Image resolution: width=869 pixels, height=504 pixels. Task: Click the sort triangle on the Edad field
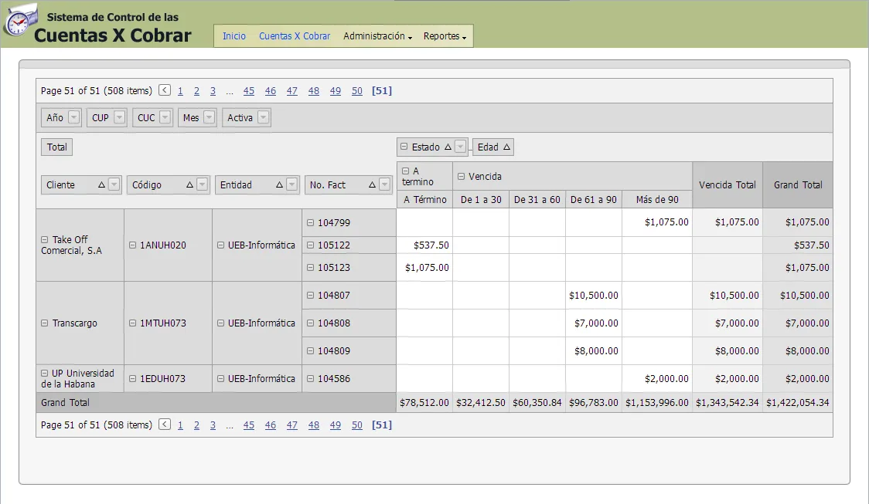coord(506,147)
